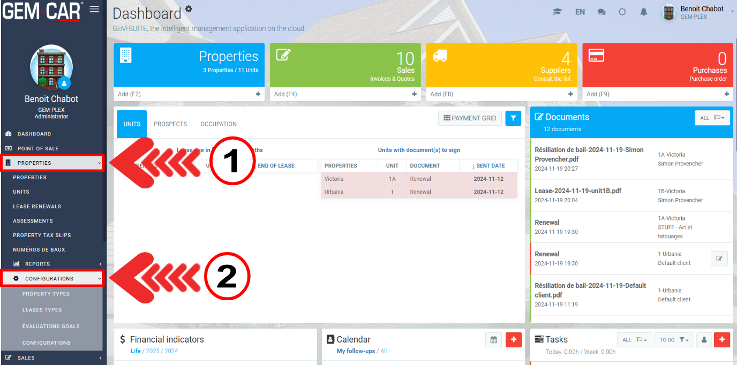The width and height of the screenshot is (737, 365).
Task: Click the hamburger menu icon beside the logo
Action: coord(94,9)
